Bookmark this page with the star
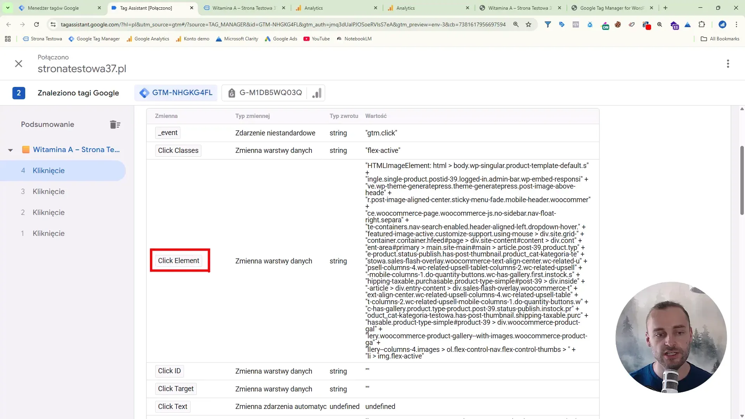Image resolution: width=745 pixels, height=419 pixels. tap(528, 24)
